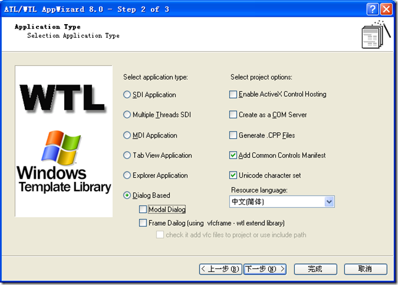Enable Frame Dailog using vfcframe checkbox
This screenshot has width=398, height=285.
(x=143, y=223)
